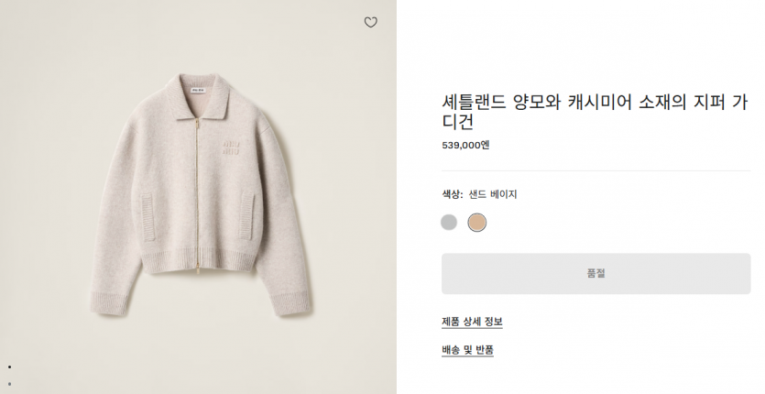The image size is (765, 394).
Task: Add cardigan to wishlist with heart icon
Action: click(370, 23)
